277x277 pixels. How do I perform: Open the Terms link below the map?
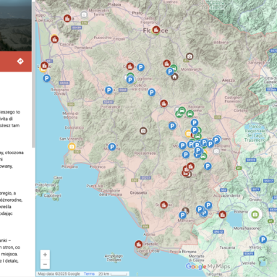89,274
